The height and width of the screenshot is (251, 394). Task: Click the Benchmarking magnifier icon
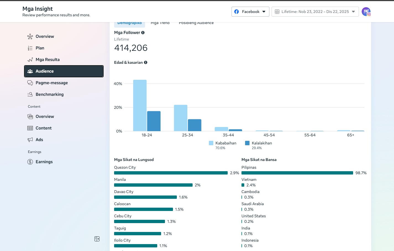[30, 94]
